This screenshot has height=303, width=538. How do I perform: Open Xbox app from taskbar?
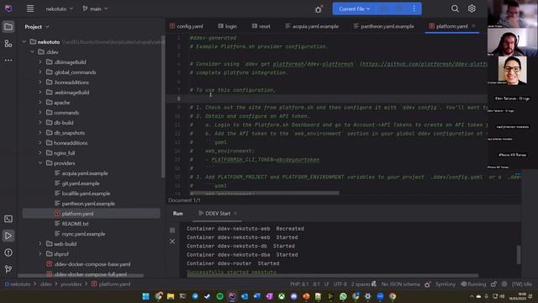point(282,296)
